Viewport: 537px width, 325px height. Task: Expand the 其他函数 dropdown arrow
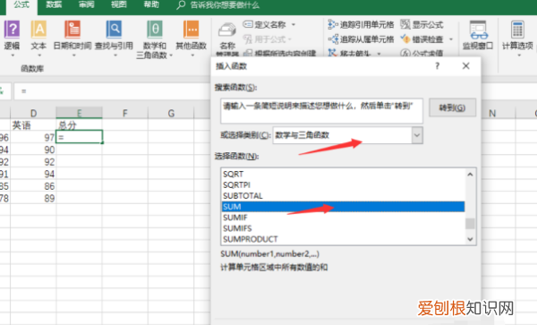192,56
